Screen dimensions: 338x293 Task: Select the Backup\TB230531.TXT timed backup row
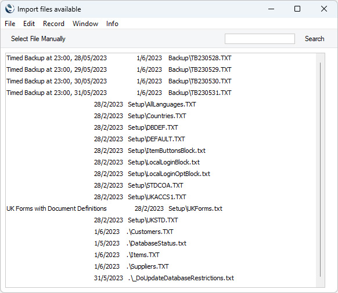(x=161, y=93)
